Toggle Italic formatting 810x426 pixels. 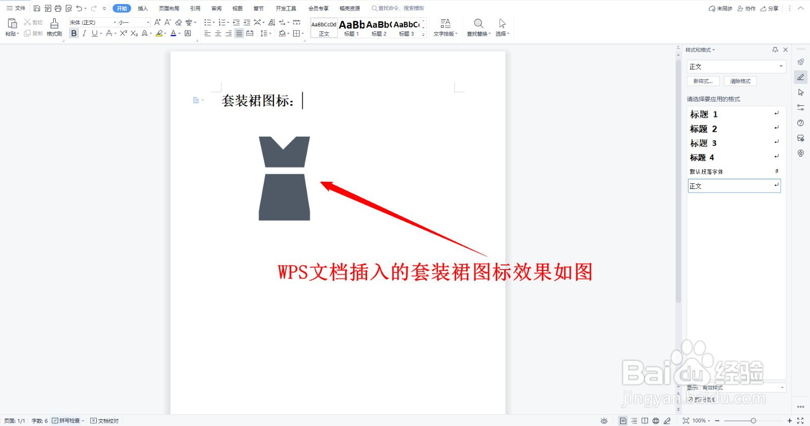[84, 33]
